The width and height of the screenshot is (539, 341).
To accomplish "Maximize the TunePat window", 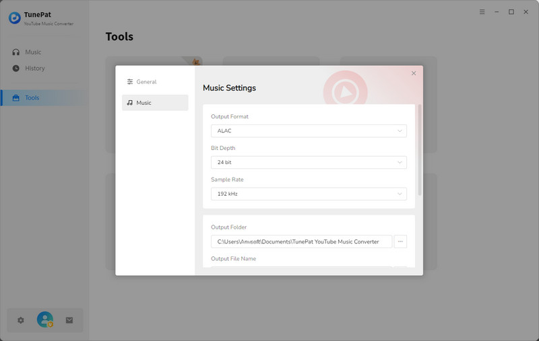I will [x=511, y=12].
